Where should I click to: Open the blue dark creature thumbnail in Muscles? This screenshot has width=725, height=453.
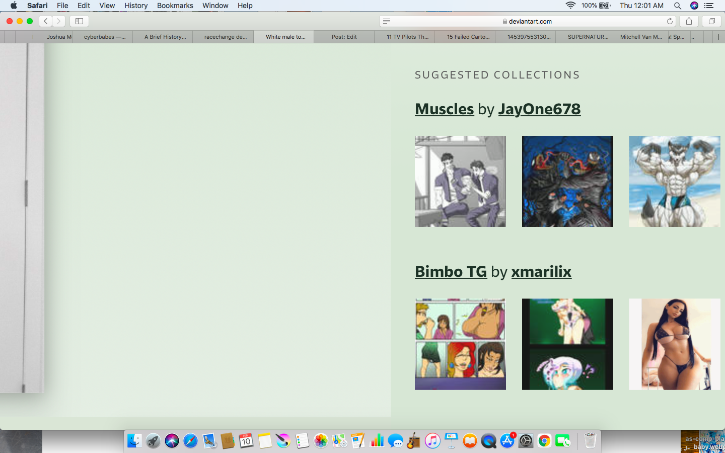(x=567, y=181)
